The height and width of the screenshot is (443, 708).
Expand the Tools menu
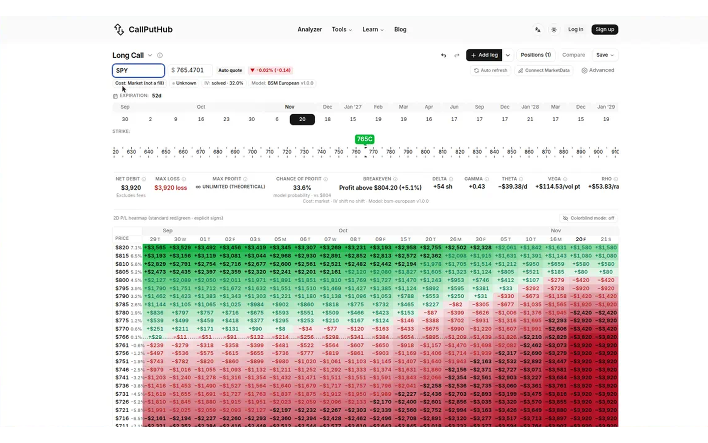click(342, 30)
